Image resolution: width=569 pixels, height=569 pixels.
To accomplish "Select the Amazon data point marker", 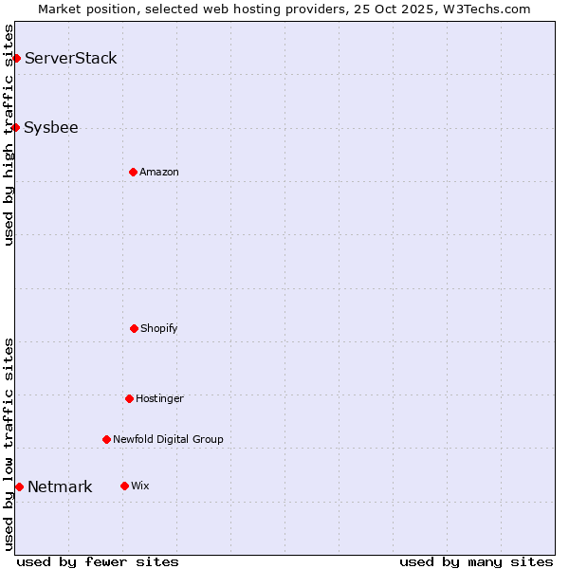I will click(x=133, y=172).
